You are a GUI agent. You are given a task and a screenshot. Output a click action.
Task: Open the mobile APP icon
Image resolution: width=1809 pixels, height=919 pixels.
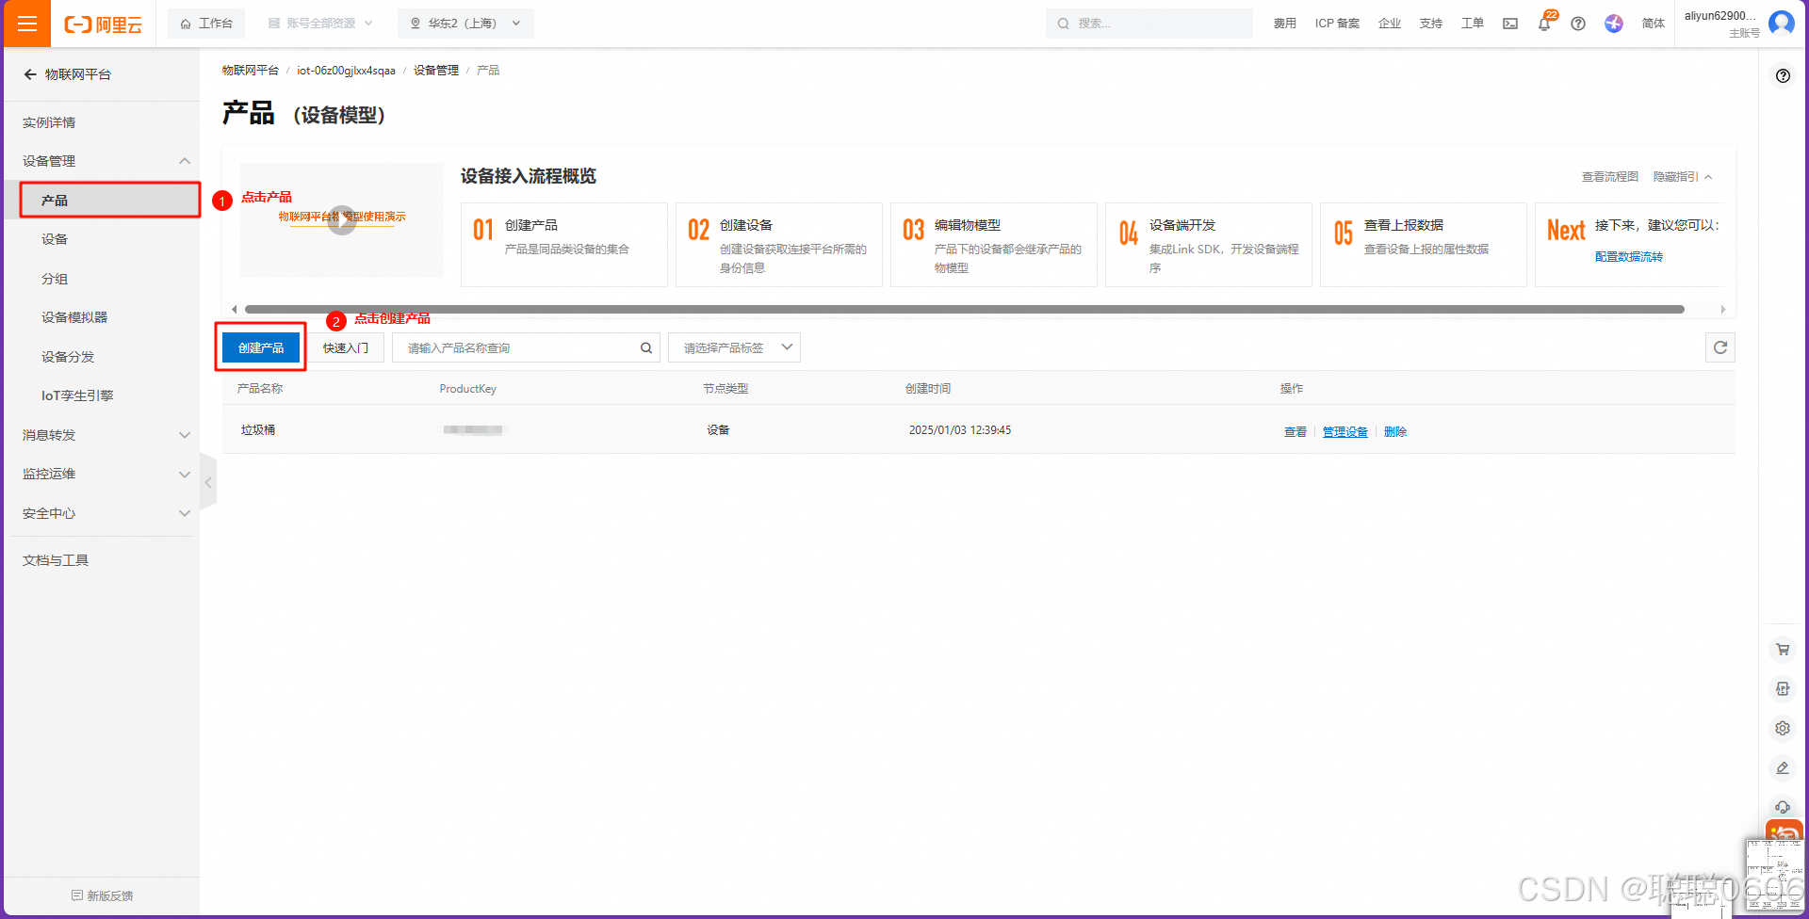[x=1783, y=688]
